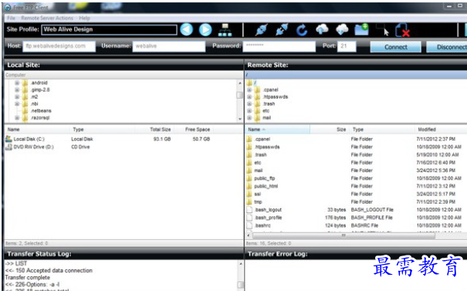Expand etc in remote tree
Image resolution: width=467 pixels, height=291 pixels.
tap(249, 111)
